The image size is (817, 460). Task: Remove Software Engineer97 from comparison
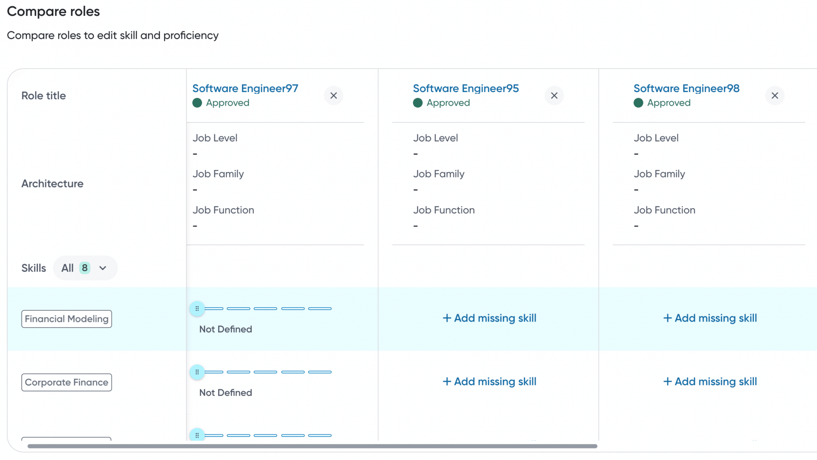pos(334,95)
